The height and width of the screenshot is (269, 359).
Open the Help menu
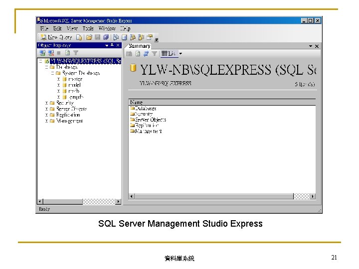(x=126, y=28)
